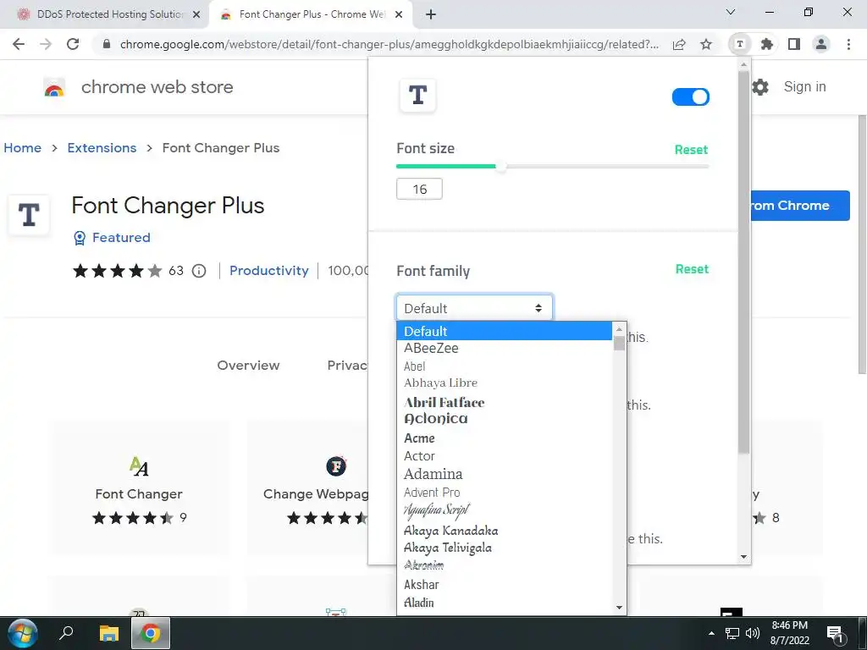The width and height of the screenshot is (867, 650).
Task: Open the Productivity category link
Action: tap(268, 271)
